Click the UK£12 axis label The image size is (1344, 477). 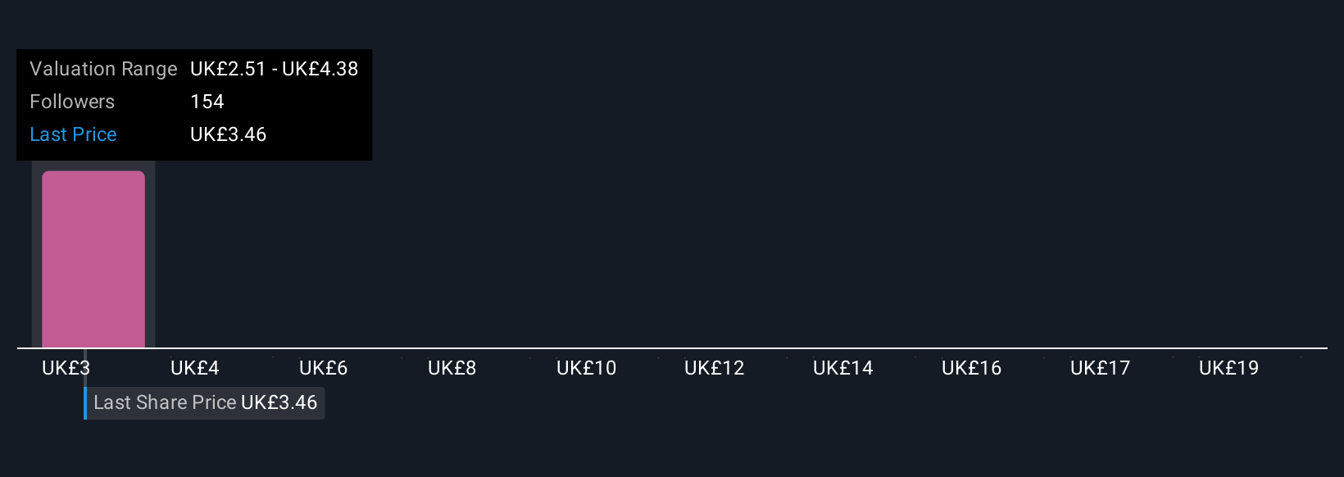714,368
